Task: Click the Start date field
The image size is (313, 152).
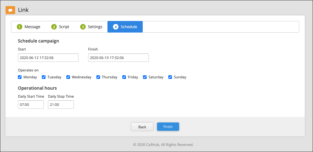Action: (x=48, y=58)
